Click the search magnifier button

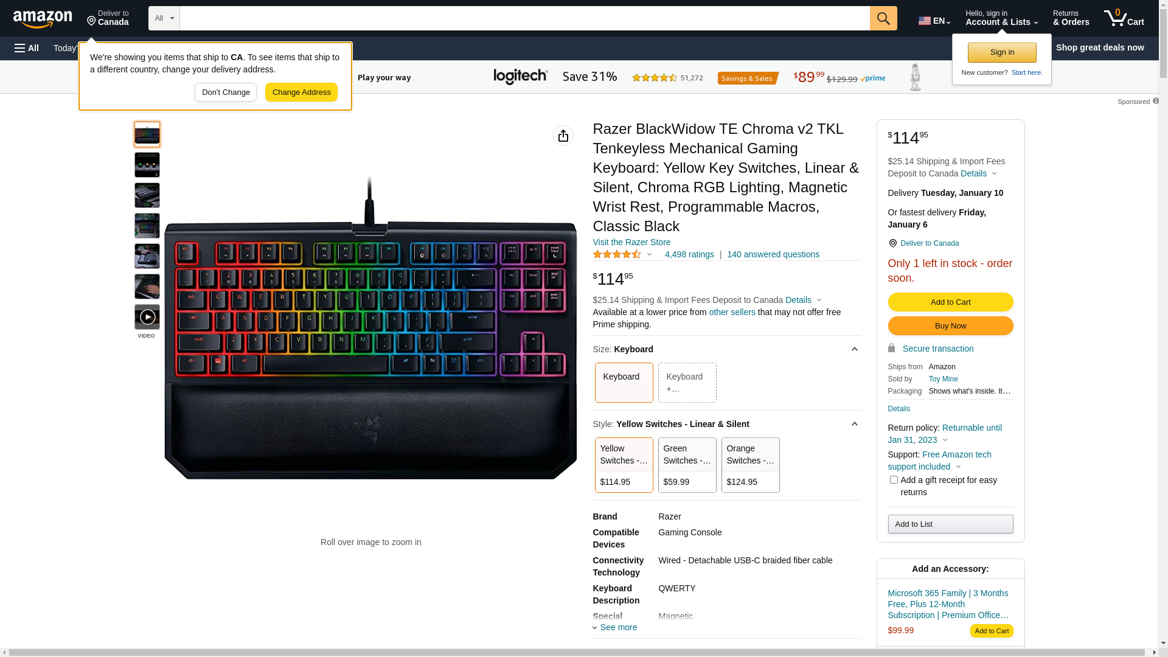[883, 18]
